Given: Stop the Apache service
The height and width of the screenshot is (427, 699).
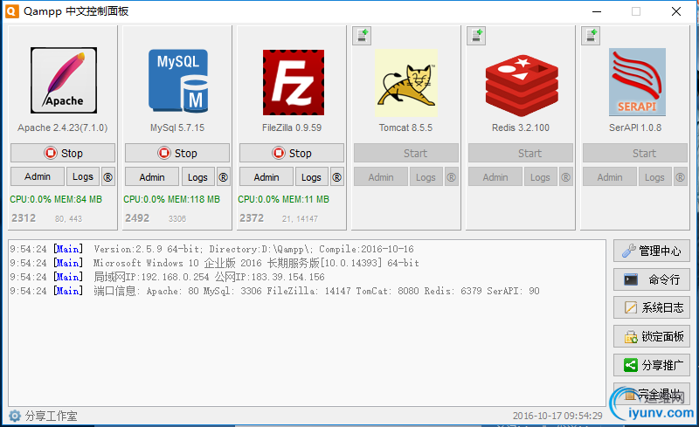Looking at the screenshot, I should tap(63, 153).
